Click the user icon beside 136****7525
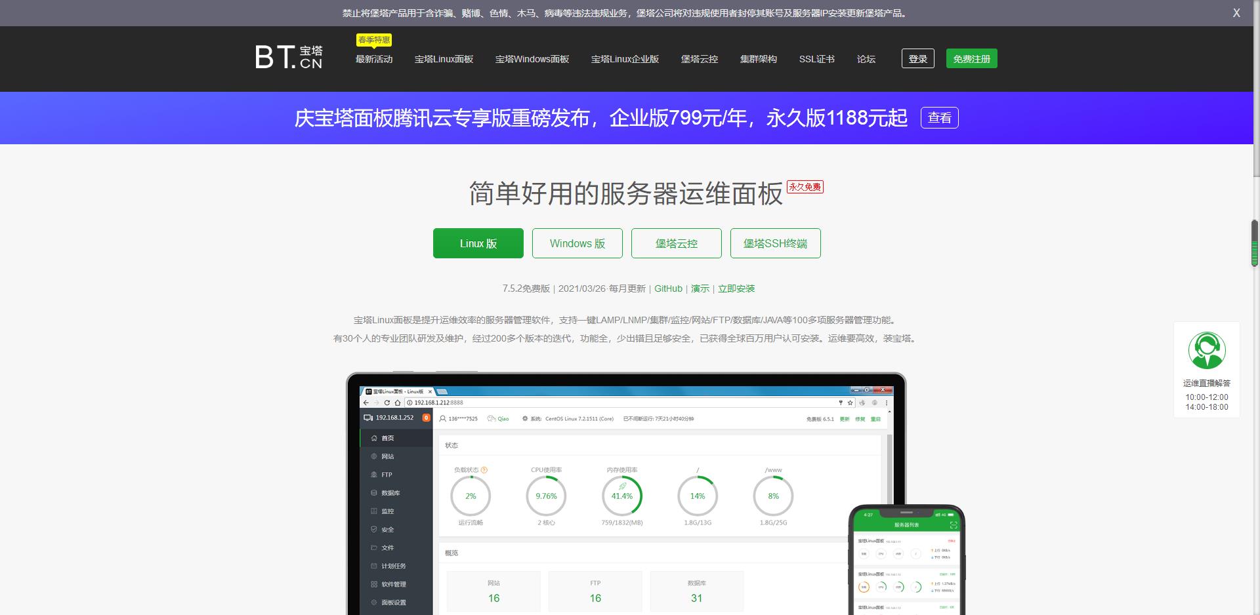This screenshot has width=1260, height=615. pyautogui.click(x=443, y=418)
